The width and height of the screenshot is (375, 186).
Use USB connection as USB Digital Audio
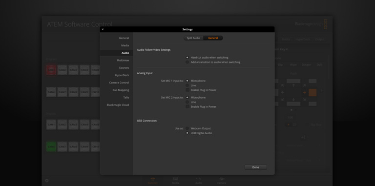(x=187, y=133)
